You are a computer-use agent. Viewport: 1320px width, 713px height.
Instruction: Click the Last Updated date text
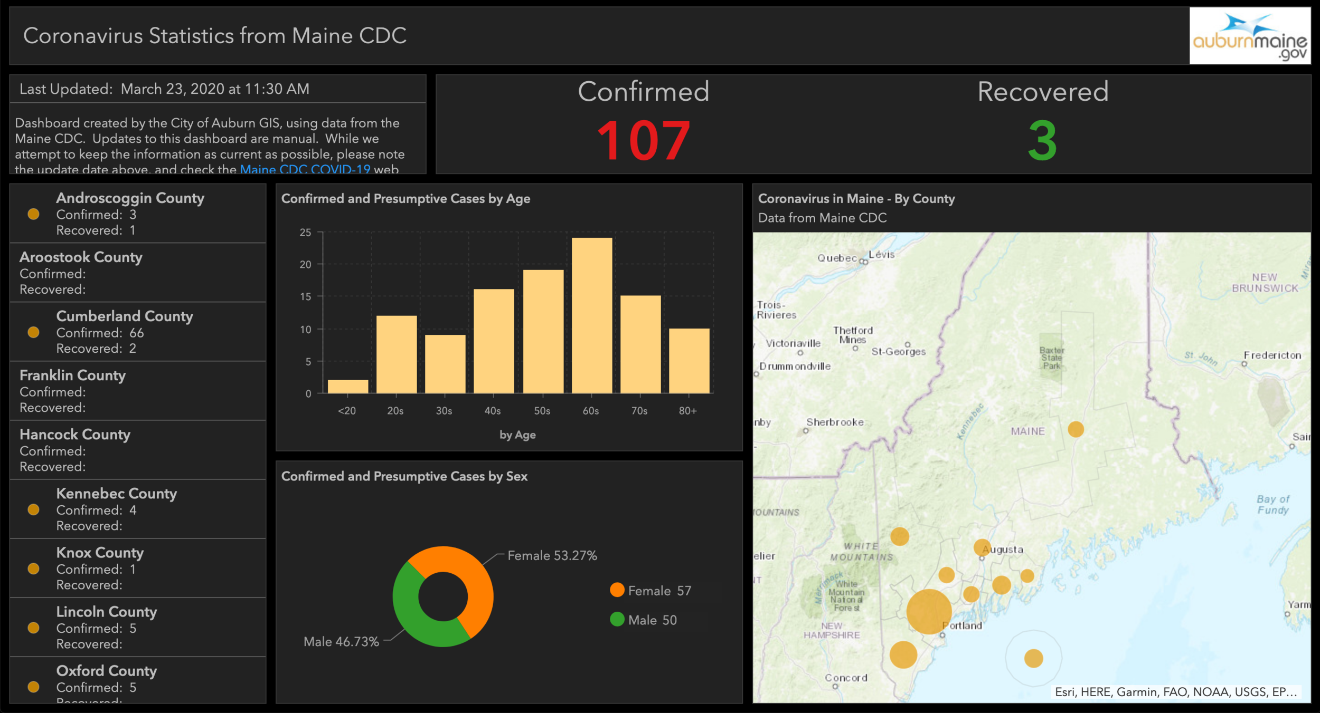pyautogui.click(x=164, y=89)
